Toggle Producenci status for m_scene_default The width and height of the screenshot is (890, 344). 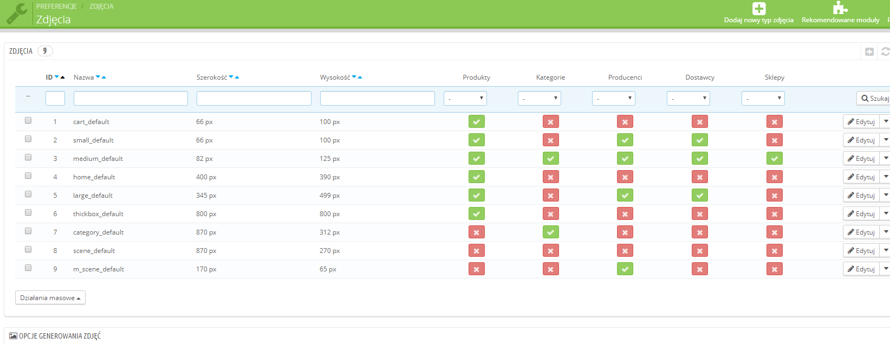625,269
